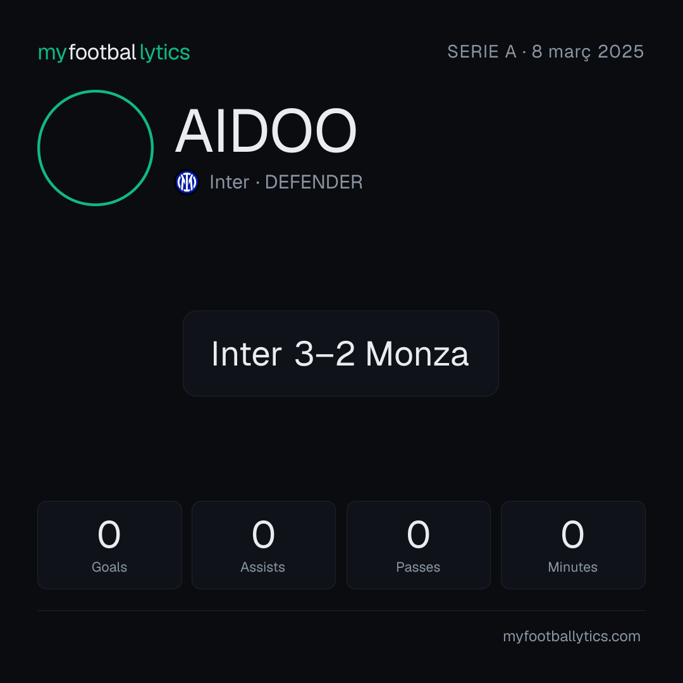Click the DEFENDER position label
This screenshot has width=683, height=683.
pyautogui.click(x=314, y=182)
